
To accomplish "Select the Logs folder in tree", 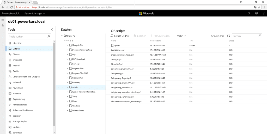I will pyautogui.click(x=74, y=55).
